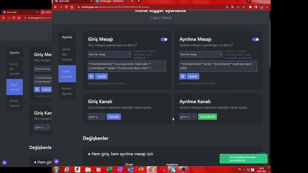
Task: Click the purple floating round icon in the background window
Action: [x=4, y=162]
